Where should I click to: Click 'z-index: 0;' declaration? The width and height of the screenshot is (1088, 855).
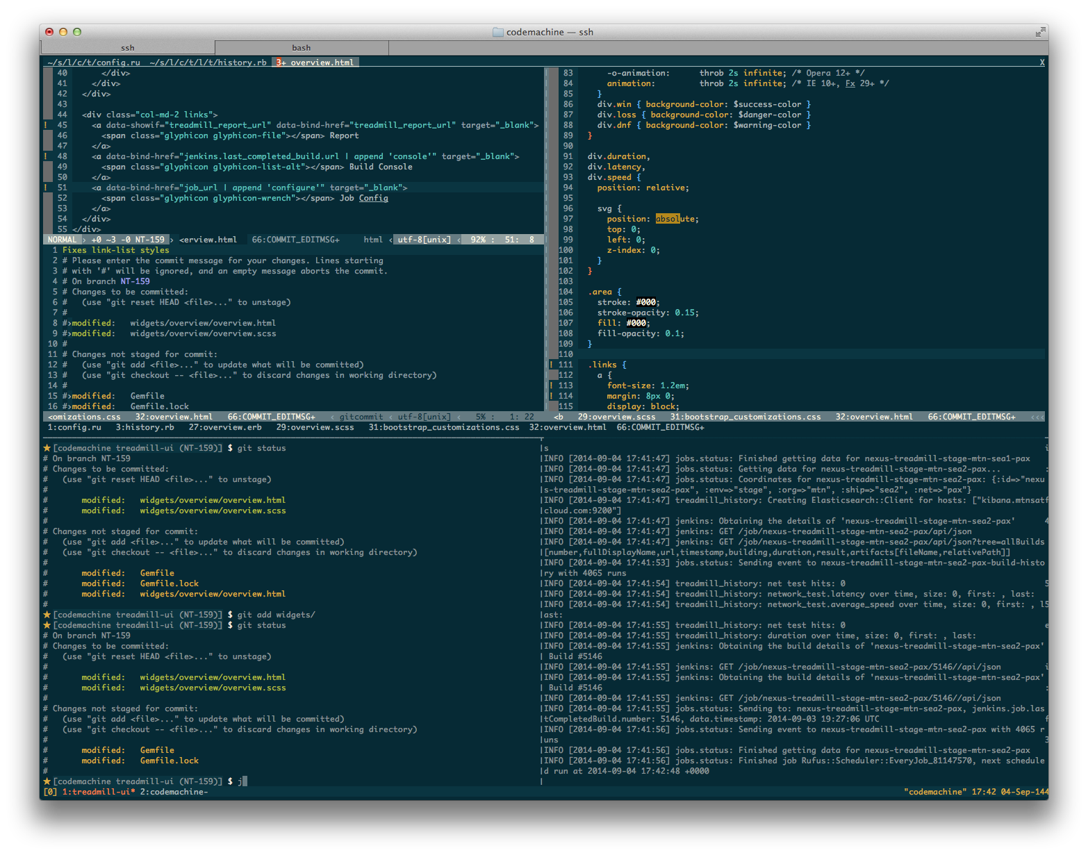634,250
